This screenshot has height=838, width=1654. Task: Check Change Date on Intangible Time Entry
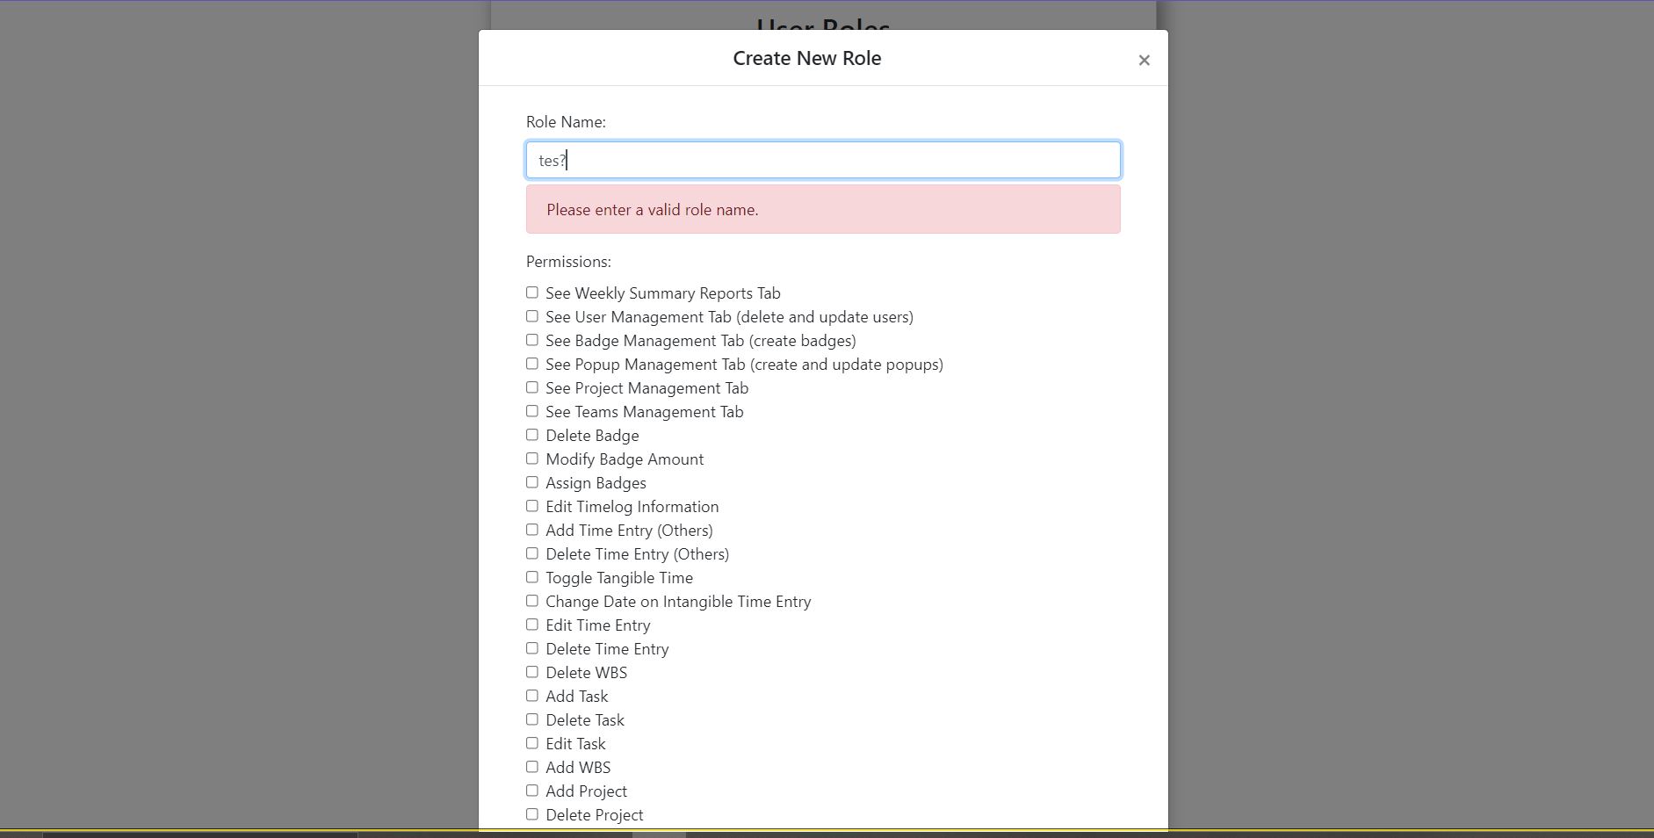click(532, 601)
